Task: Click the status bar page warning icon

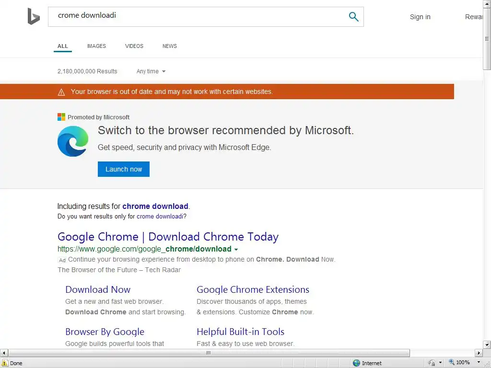Action: [x=5, y=363]
